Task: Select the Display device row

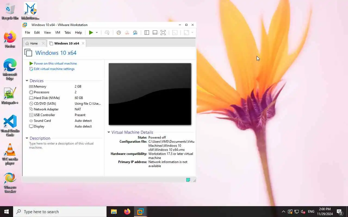Action: (x=65, y=126)
